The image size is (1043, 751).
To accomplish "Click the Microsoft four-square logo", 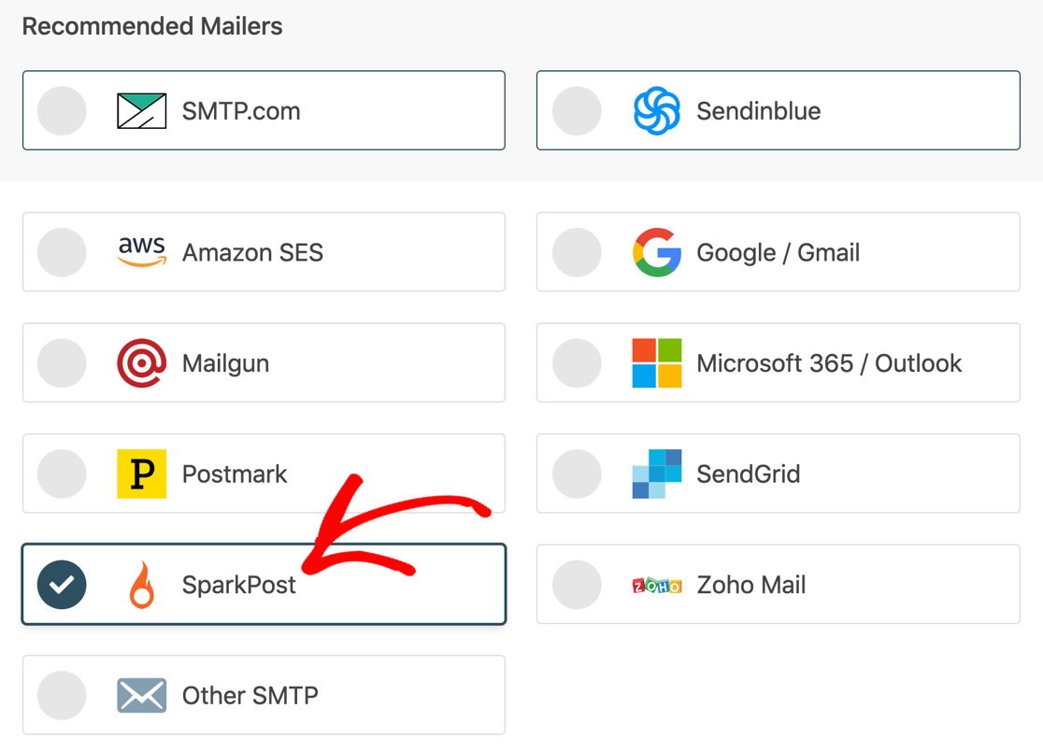I will pyautogui.click(x=656, y=363).
